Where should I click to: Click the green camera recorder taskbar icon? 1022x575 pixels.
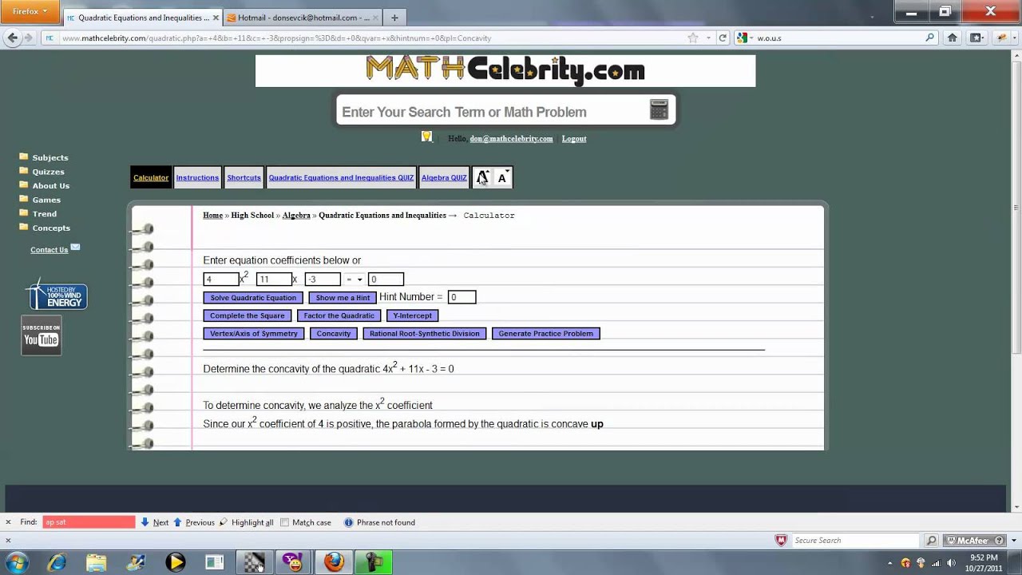373,562
